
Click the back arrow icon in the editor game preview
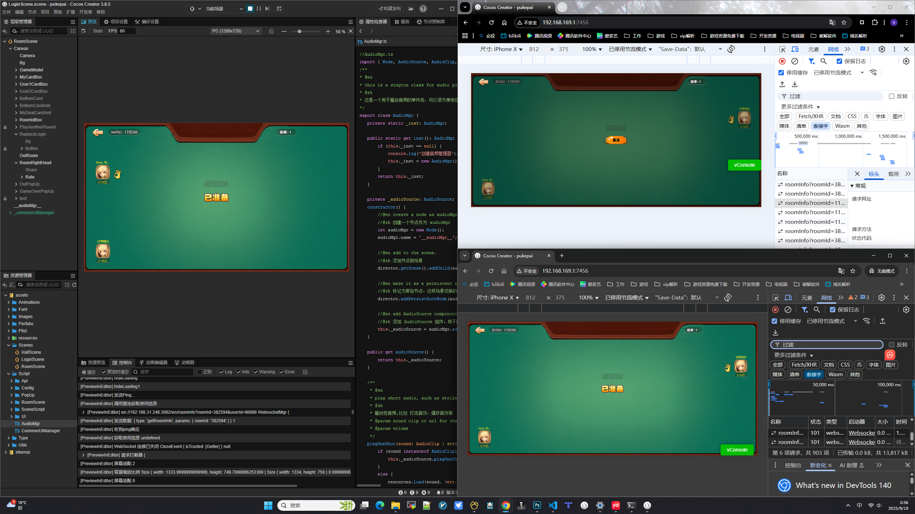point(98,132)
